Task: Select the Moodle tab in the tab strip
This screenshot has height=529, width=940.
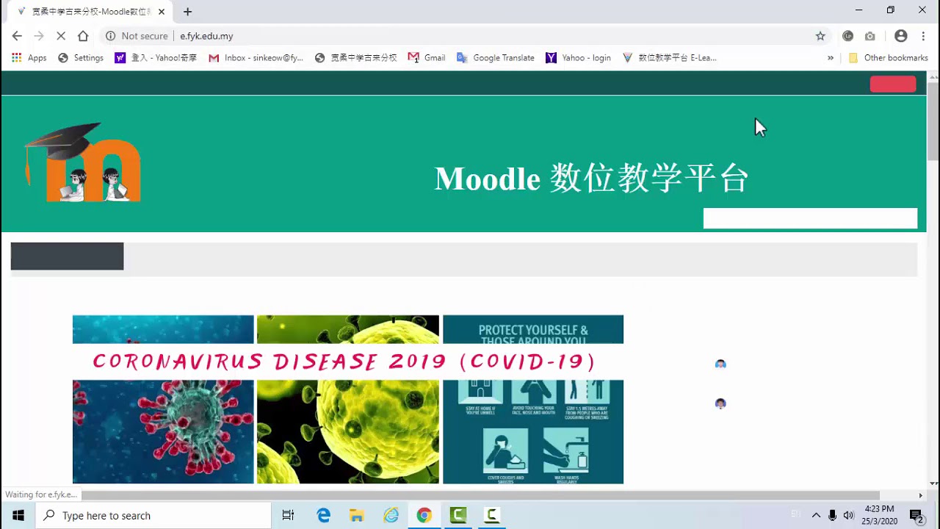Action: coord(90,12)
